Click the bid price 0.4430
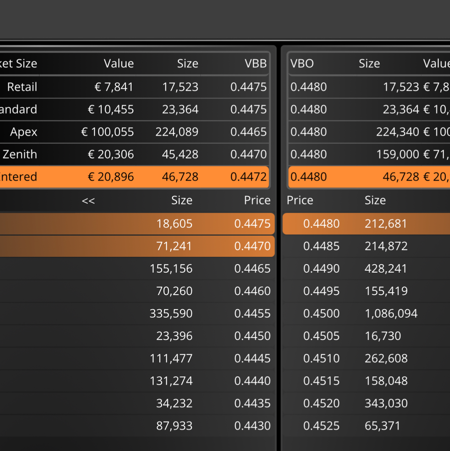 point(252,426)
